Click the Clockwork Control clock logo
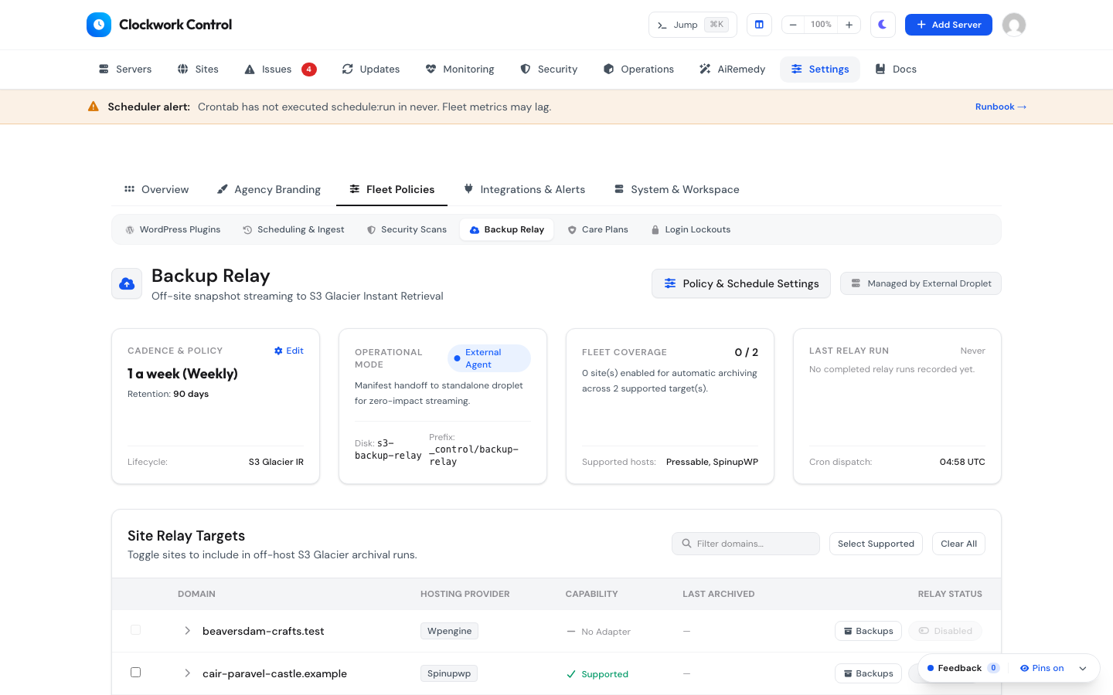The width and height of the screenshot is (1113, 695). [99, 25]
